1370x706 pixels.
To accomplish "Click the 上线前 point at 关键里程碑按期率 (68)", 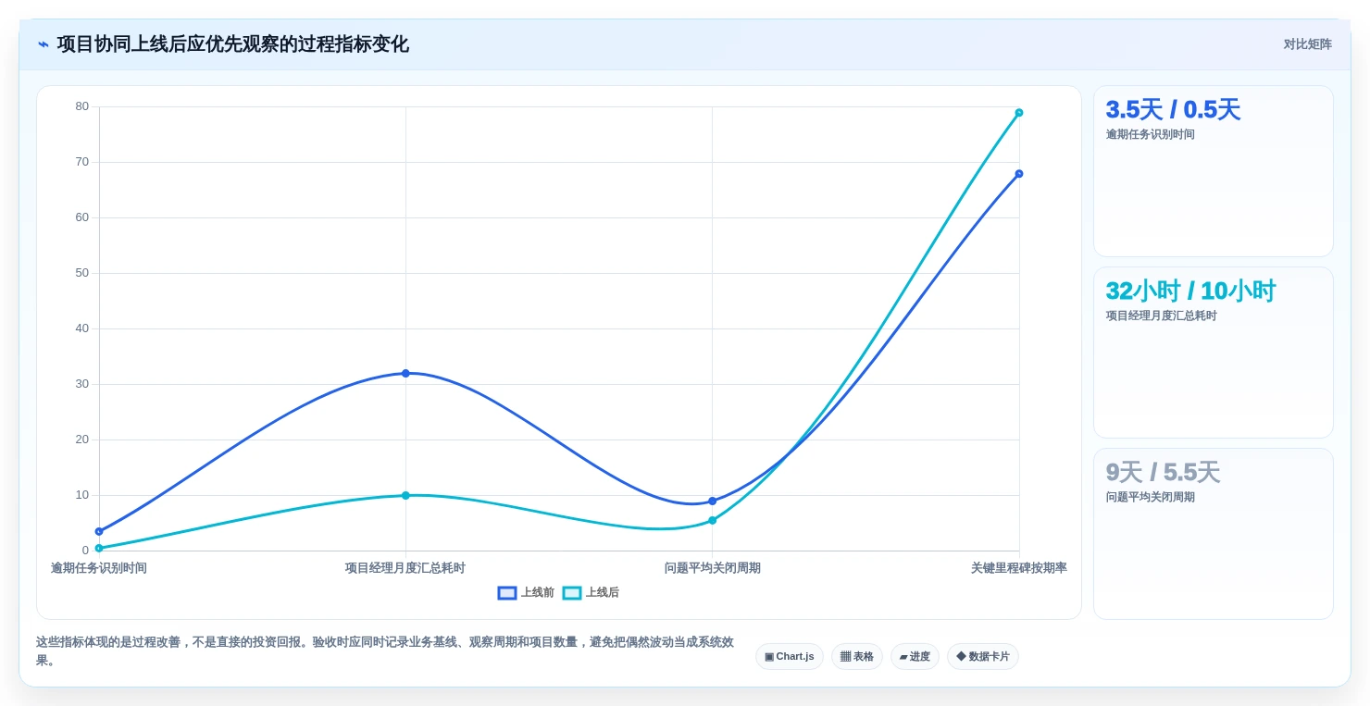I will click(x=1019, y=174).
